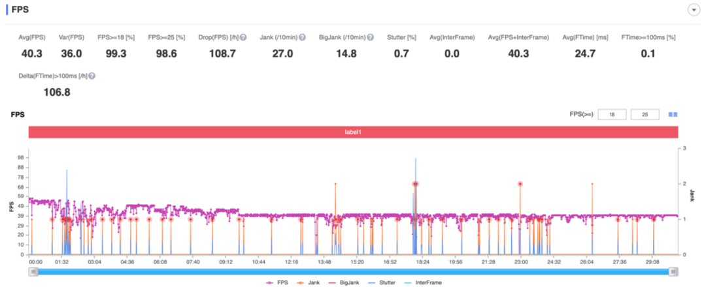Screen dimensions: 706x287
Task: Click the FPS section title at top left
Action: tap(20, 9)
